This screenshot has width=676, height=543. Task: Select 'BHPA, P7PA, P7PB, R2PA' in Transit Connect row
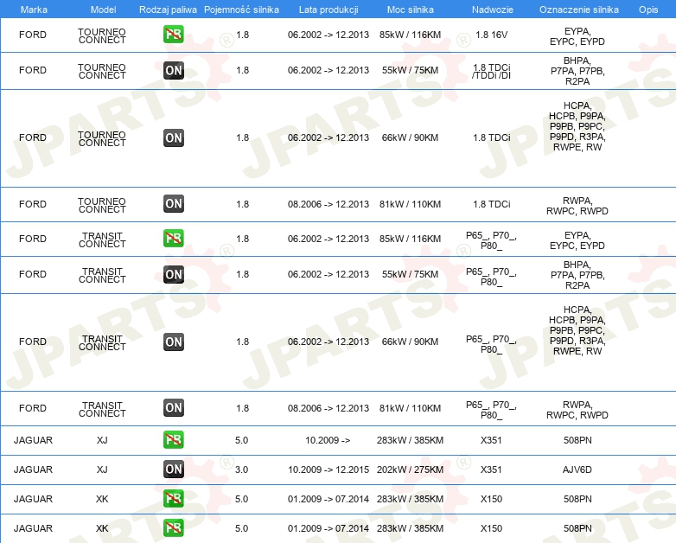577,275
